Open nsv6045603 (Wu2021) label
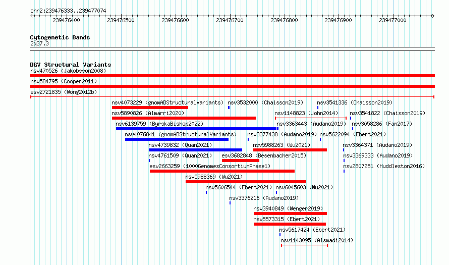This screenshot has width=449, height=265. pyautogui.click(x=304, y=187)
